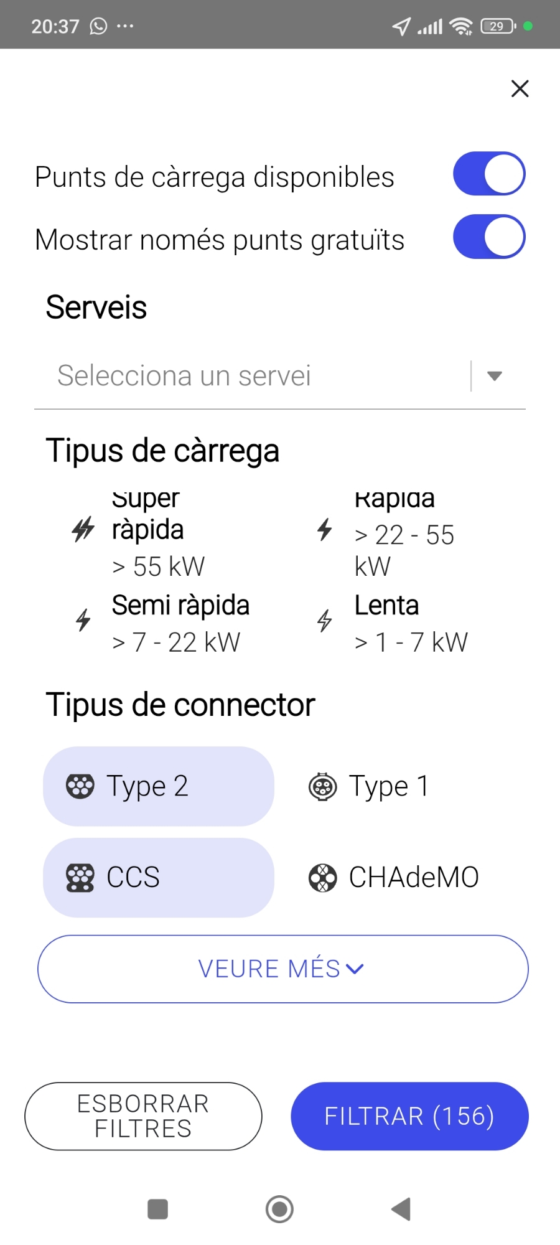Tap the CCS connector plug icon
560x1245 pixels.
tap(80, 878)
